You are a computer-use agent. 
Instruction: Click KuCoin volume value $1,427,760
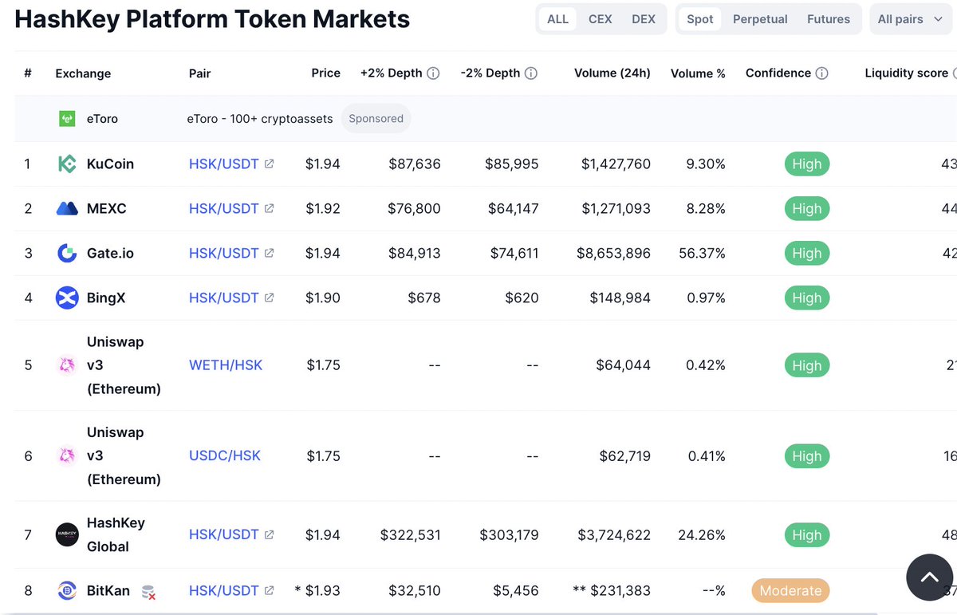point(616,164)
